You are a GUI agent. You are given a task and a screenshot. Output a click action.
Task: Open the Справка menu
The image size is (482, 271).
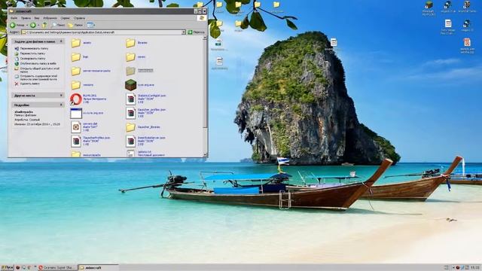pos(79,18)
